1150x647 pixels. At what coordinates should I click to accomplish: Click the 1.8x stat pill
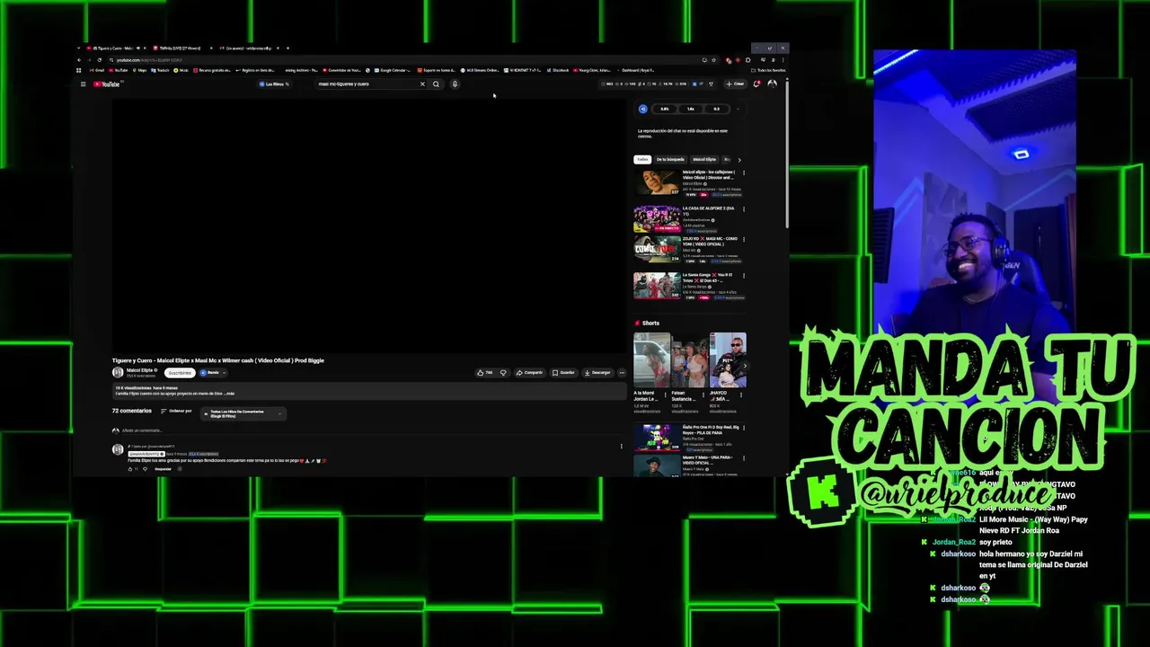[691, 109]
